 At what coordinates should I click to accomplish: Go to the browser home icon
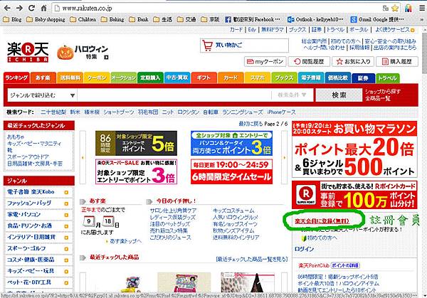coord(43,8)
